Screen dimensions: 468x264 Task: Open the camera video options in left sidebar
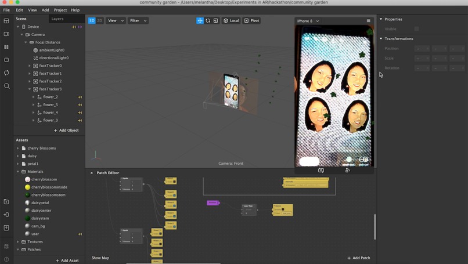(6, 34)
